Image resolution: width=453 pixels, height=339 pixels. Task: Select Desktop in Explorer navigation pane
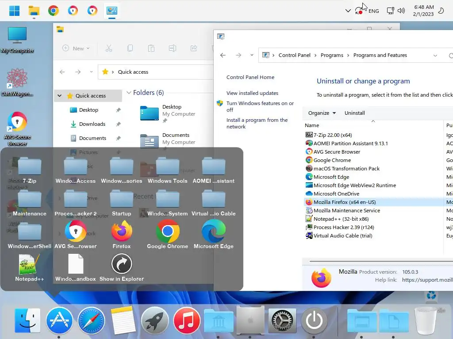tap(88, 110)
